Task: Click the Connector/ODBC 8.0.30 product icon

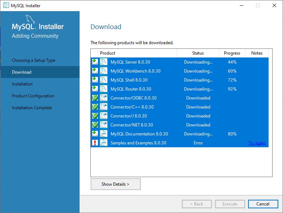Action: (104, 98)
